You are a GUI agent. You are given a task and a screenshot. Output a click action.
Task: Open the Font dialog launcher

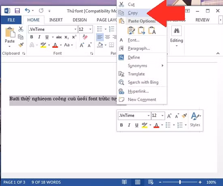(92, 53)
